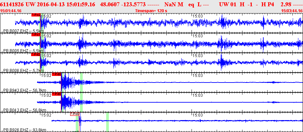The image size is (303, 132).
Task: Click the end time '15:03:44.16'
Action: (292, 11)
